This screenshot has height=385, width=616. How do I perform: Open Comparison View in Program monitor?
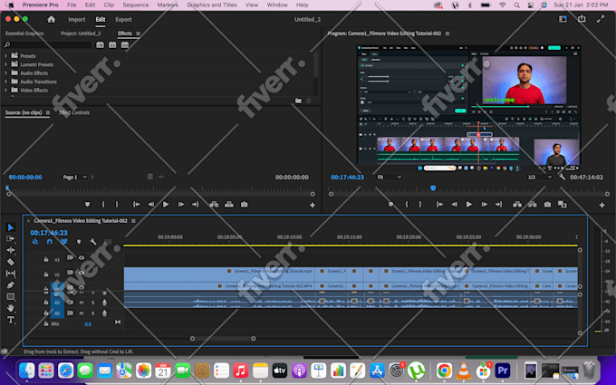(x=563, y=205)
